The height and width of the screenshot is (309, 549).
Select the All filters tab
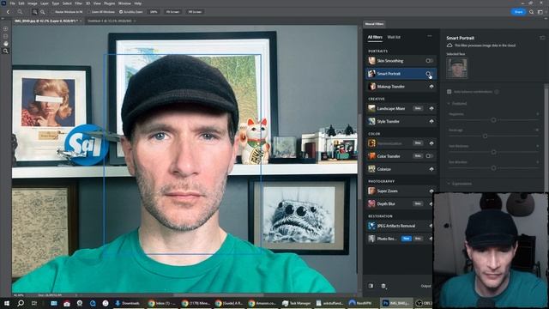pyautogui.click(x=375, y=37)
